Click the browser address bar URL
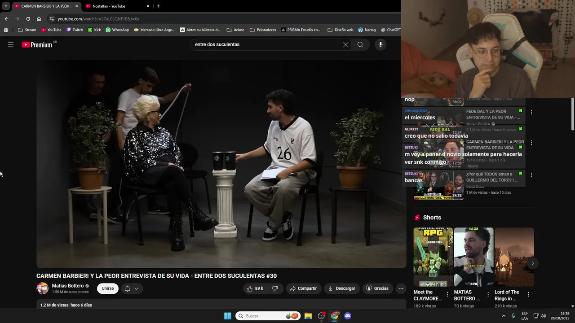 click(x=98, y=19)
